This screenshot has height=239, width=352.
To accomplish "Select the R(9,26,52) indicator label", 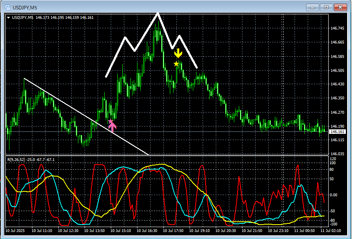I will pyautogui.click(x=15, y=160).
